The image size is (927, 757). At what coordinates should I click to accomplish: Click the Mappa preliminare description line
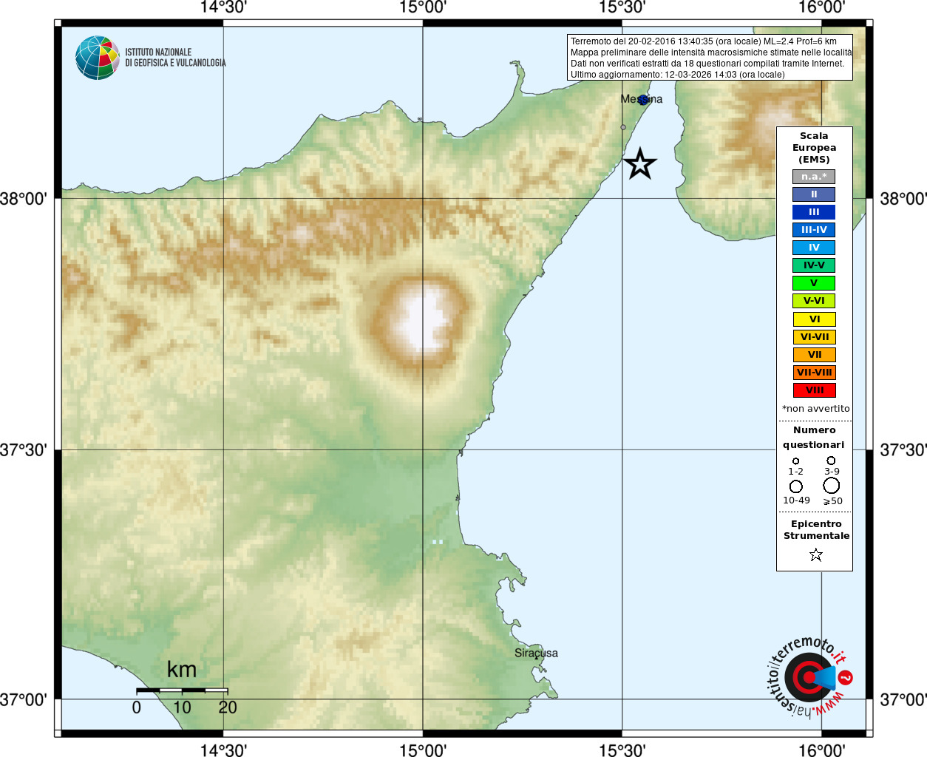click(x=711, y=52)
